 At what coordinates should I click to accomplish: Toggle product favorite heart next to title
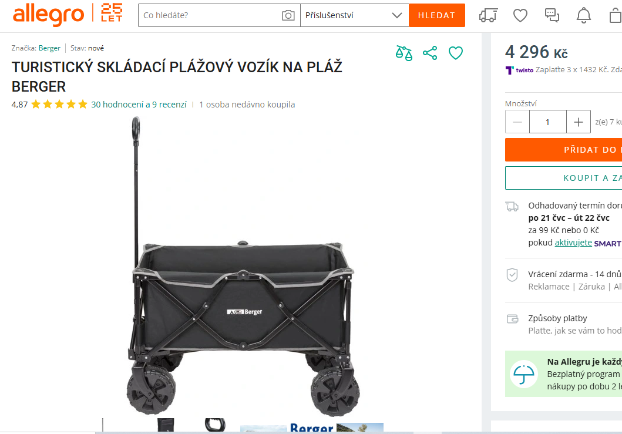(x=456, y=53)
